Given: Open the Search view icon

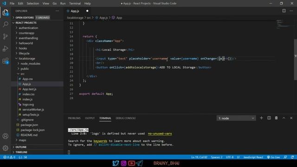Looking at the screenshot, I should pos(6,24).
